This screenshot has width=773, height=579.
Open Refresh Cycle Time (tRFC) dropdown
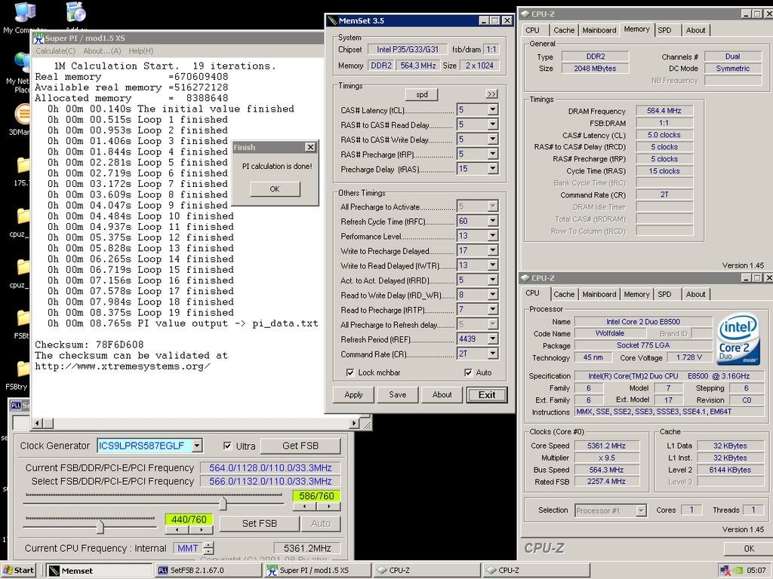pos(492,221)
